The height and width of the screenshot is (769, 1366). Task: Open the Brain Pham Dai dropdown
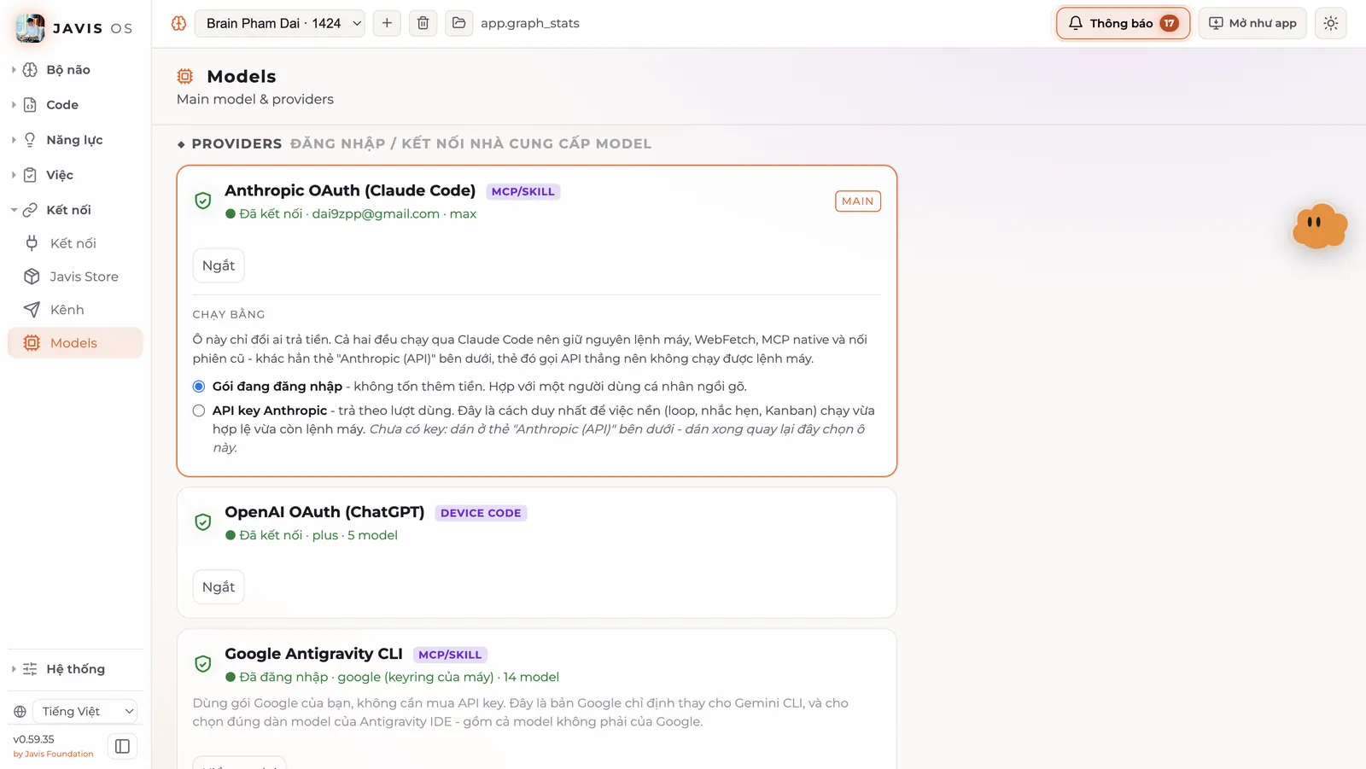coord(280,23)
